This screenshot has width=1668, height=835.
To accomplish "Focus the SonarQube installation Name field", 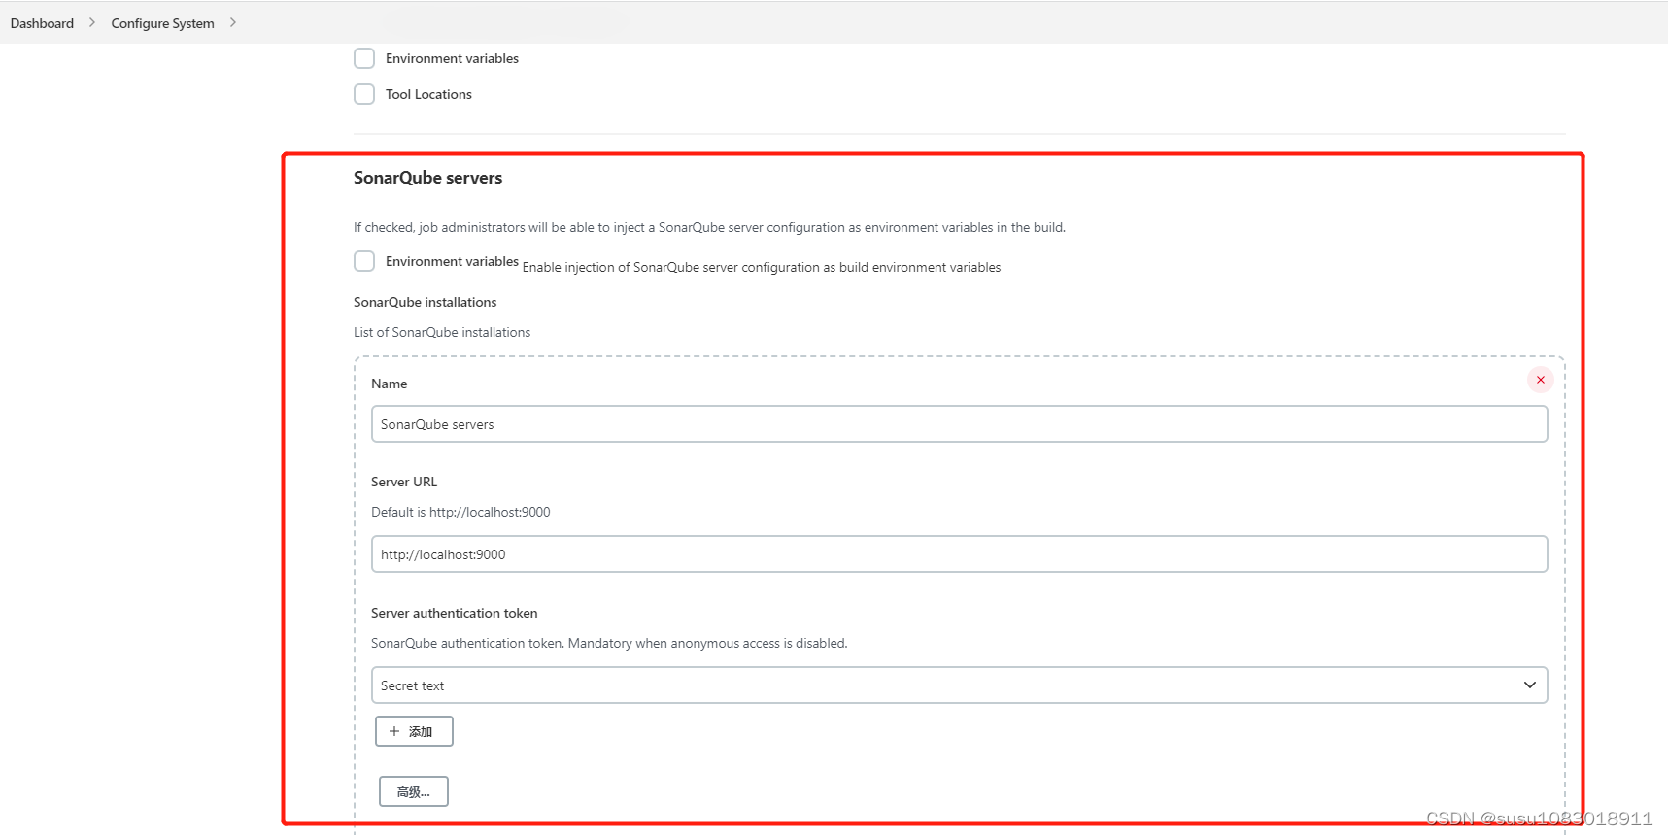I will pyautogui.click(x=959, y=424).
